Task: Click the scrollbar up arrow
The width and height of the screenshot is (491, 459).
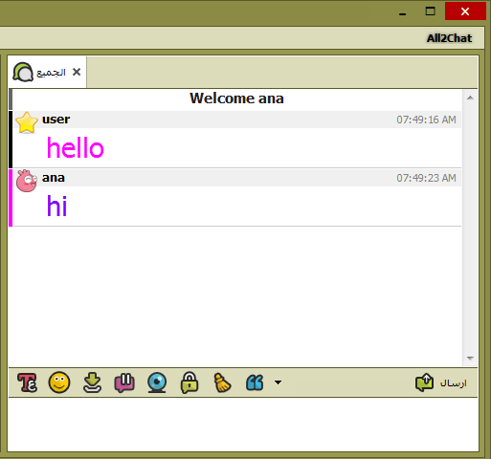Action: click(470, 98)
